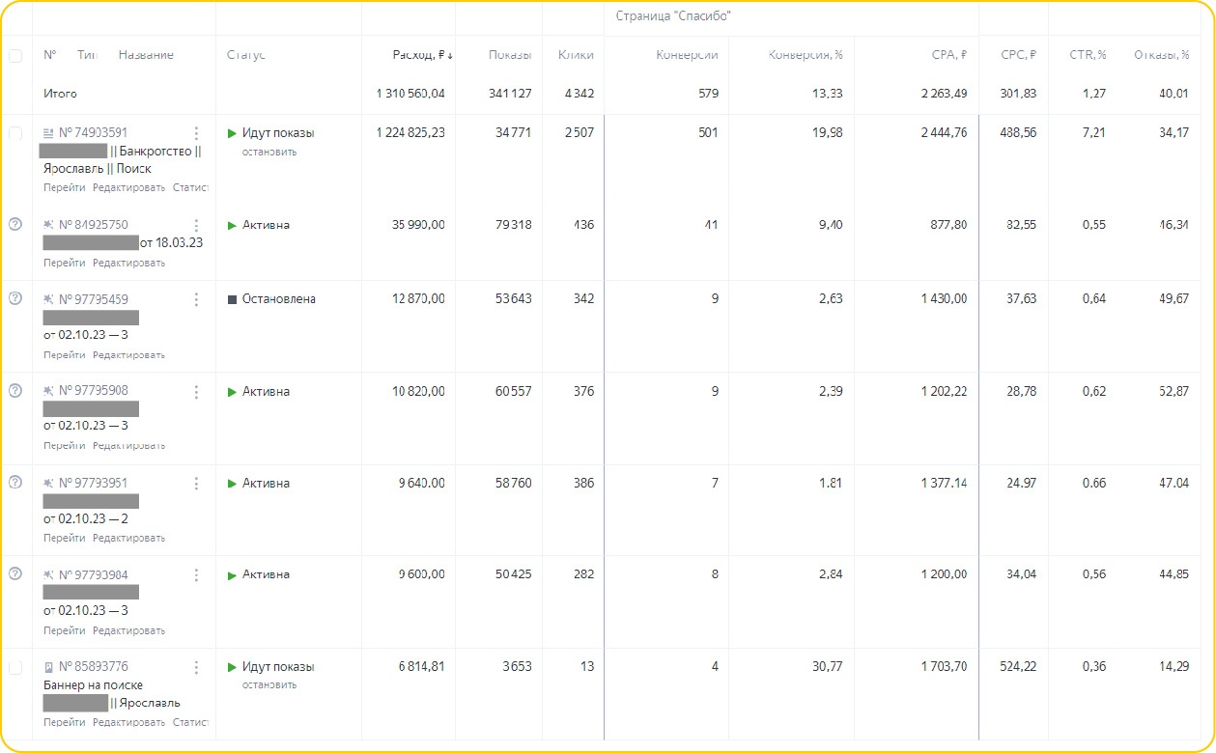The image size is (1216, 753).
Task: Click CPA value 2 444,76
Action: pos(944,133)
